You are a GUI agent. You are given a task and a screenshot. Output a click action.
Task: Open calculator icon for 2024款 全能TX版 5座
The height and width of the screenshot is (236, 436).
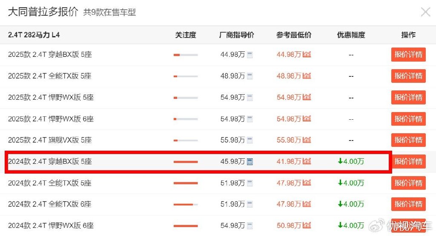[x=250, y=183]
